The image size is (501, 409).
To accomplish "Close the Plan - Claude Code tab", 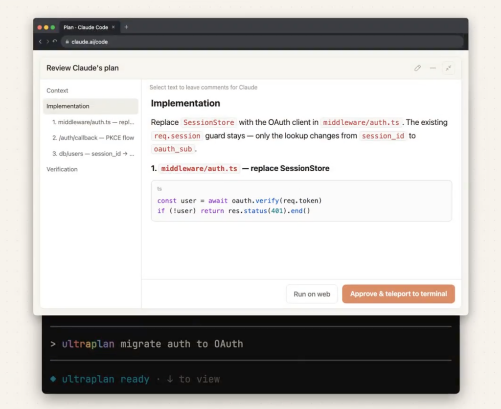I will tap(114, 27).
